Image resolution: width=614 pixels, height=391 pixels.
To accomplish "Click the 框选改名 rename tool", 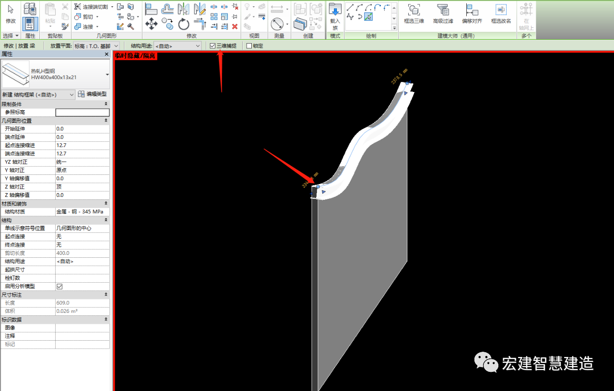I will point(501,13).
